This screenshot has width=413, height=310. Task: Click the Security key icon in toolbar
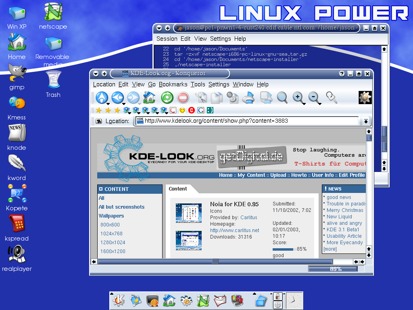pyautogui.click(x=332, y=98)
